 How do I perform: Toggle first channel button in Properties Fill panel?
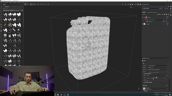pos(143,61)
